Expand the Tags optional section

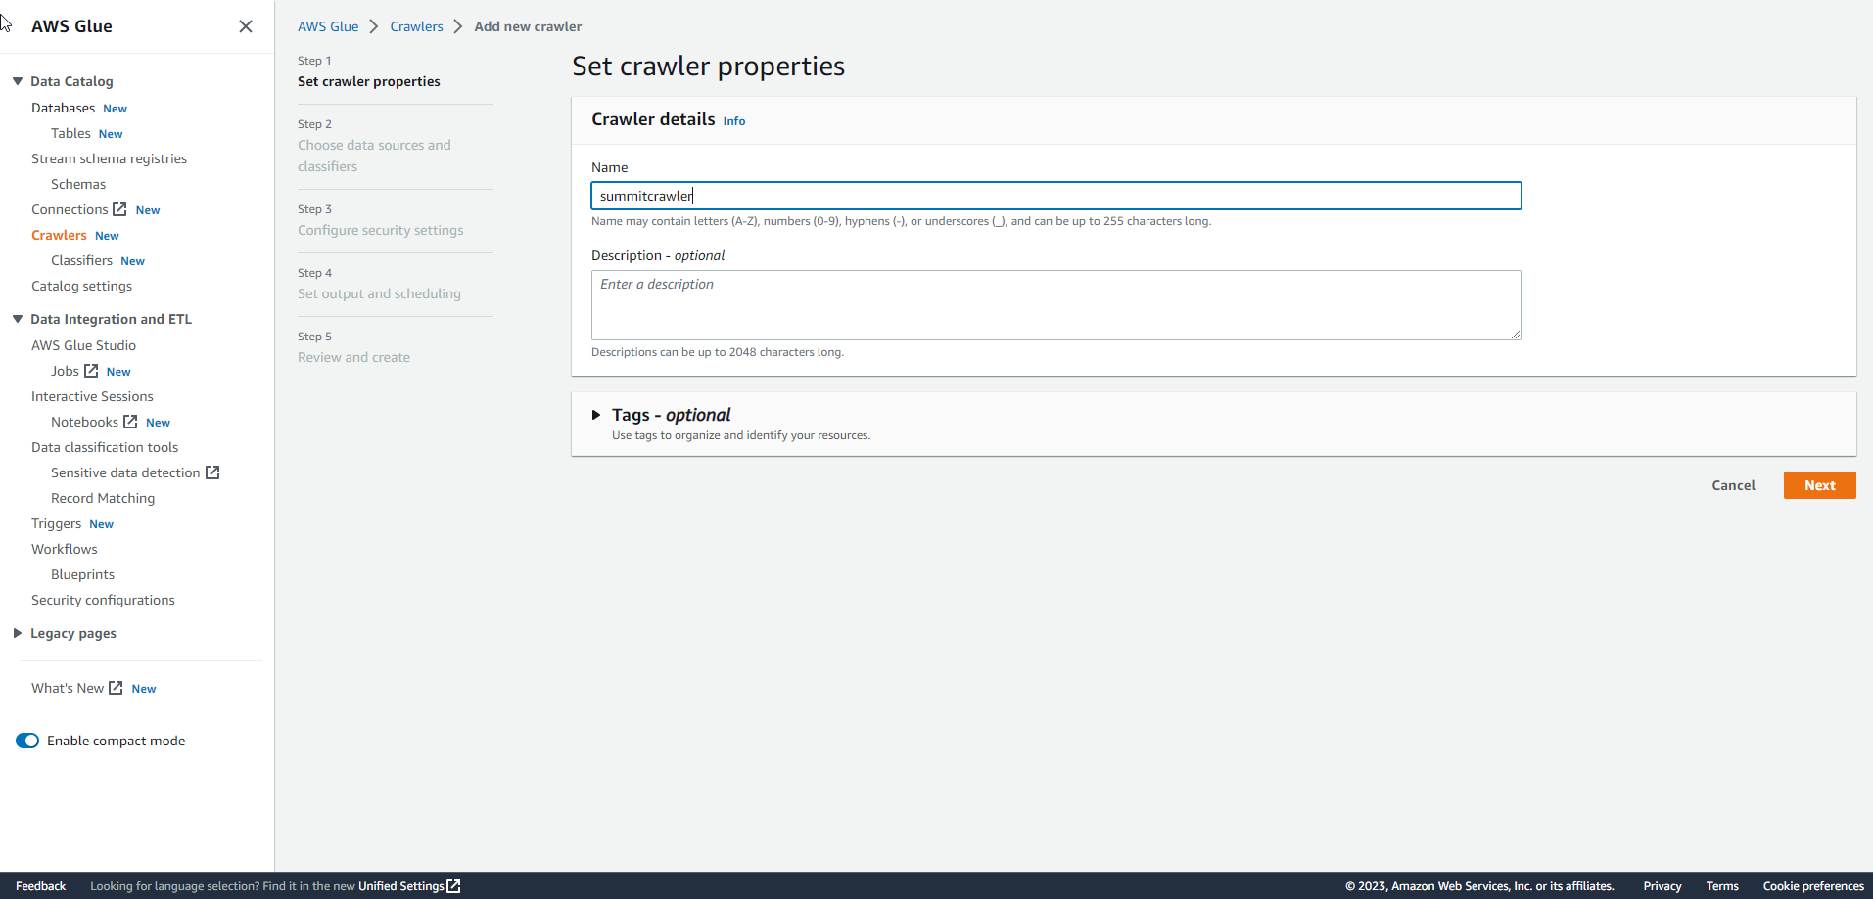point(596,415)
